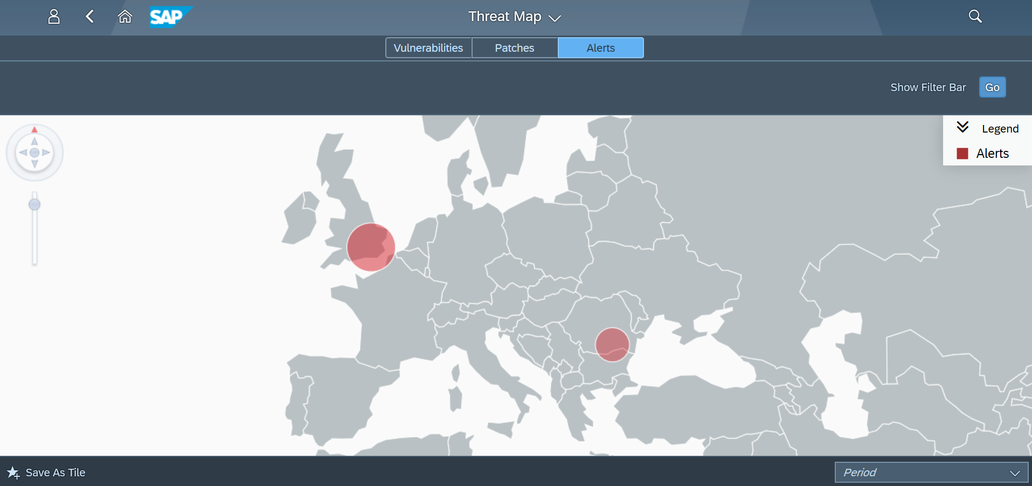Pan the map down with the compass arrow

pos(34,164)
